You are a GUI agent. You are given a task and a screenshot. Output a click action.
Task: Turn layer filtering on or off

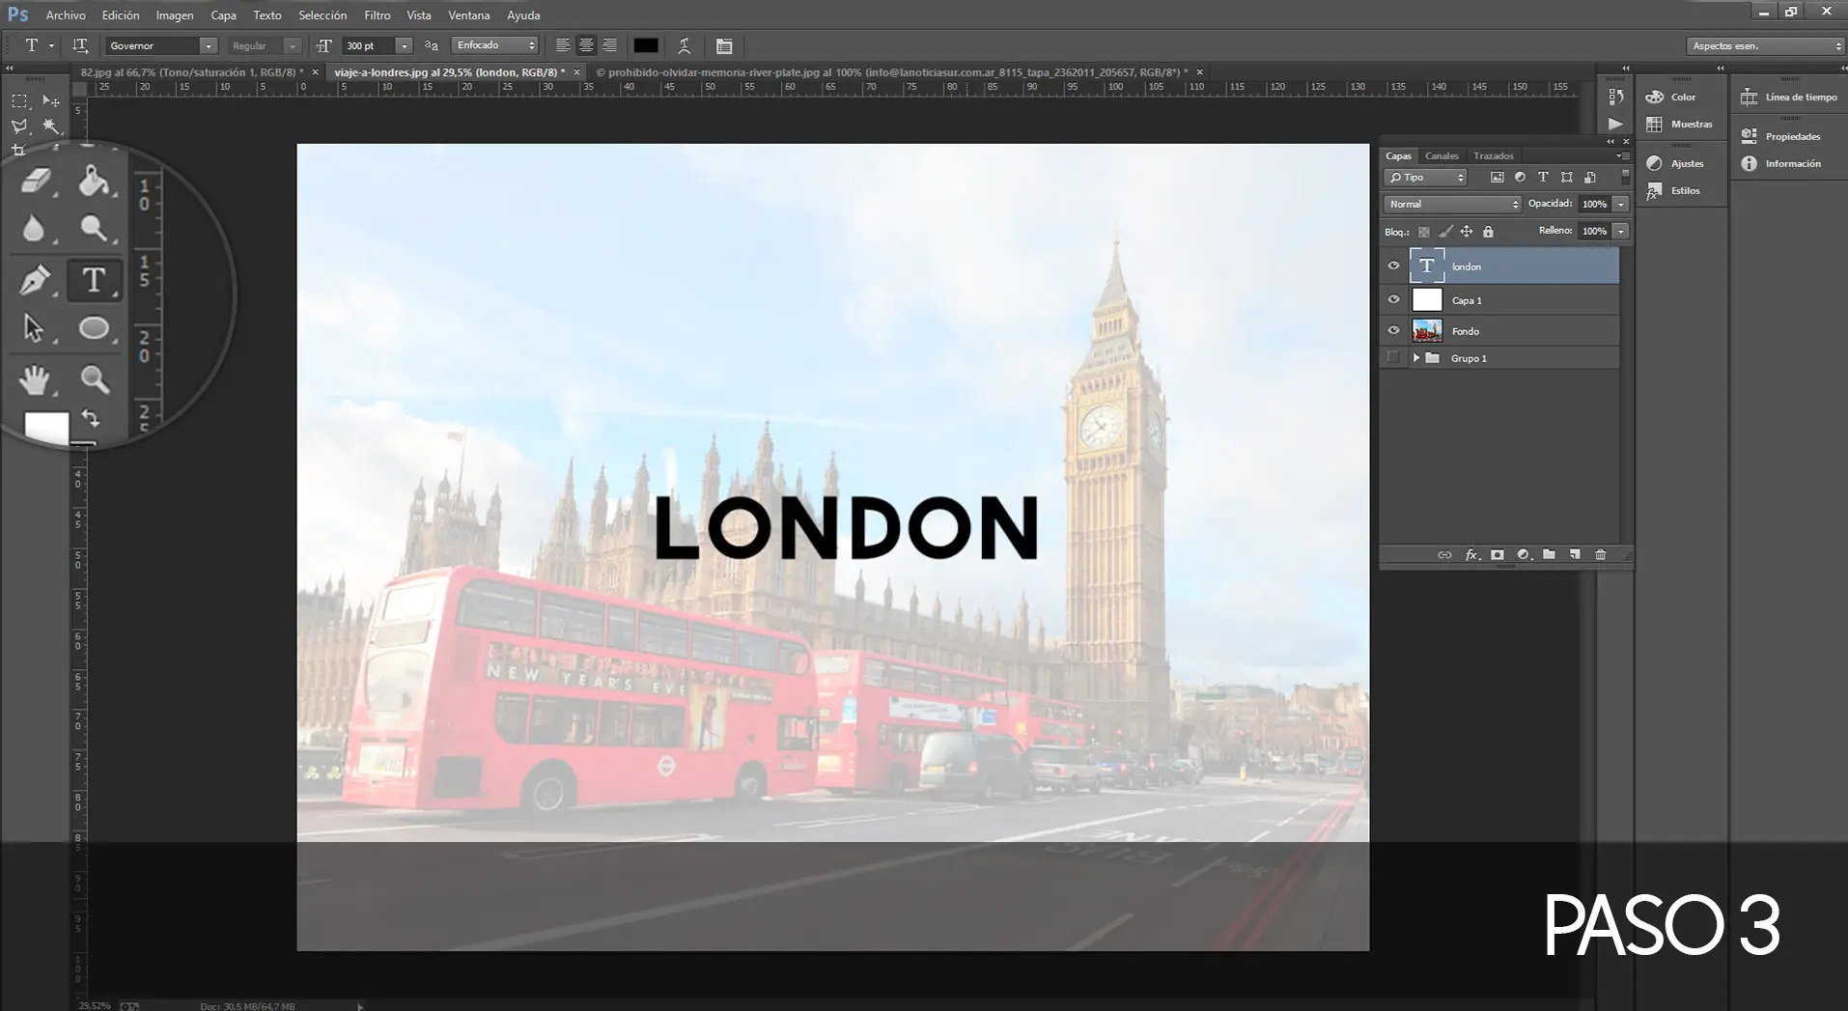click(1625, 177)
